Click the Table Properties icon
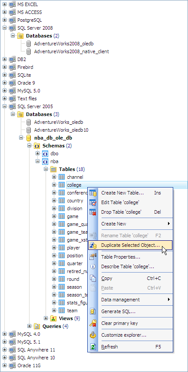Screen dimensions: 188x372 (x=93, y=257)
